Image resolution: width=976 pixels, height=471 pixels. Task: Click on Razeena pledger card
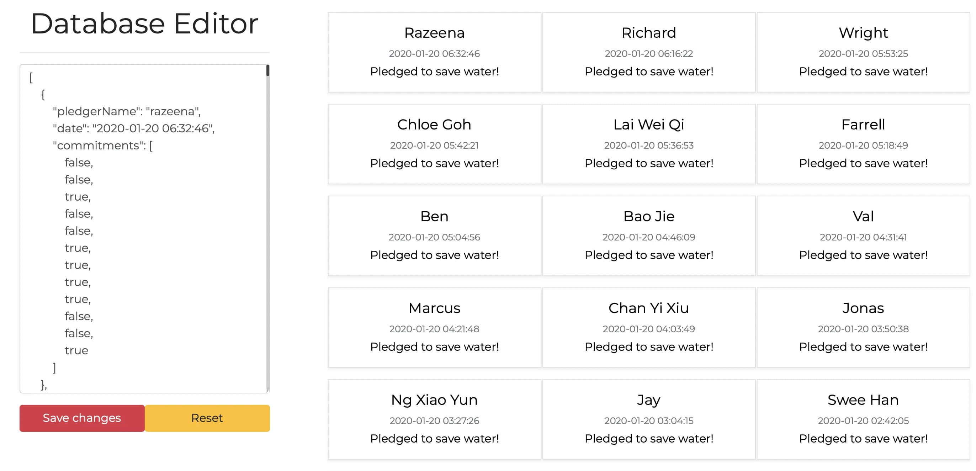pyautogui.click(x=434, y=52)
